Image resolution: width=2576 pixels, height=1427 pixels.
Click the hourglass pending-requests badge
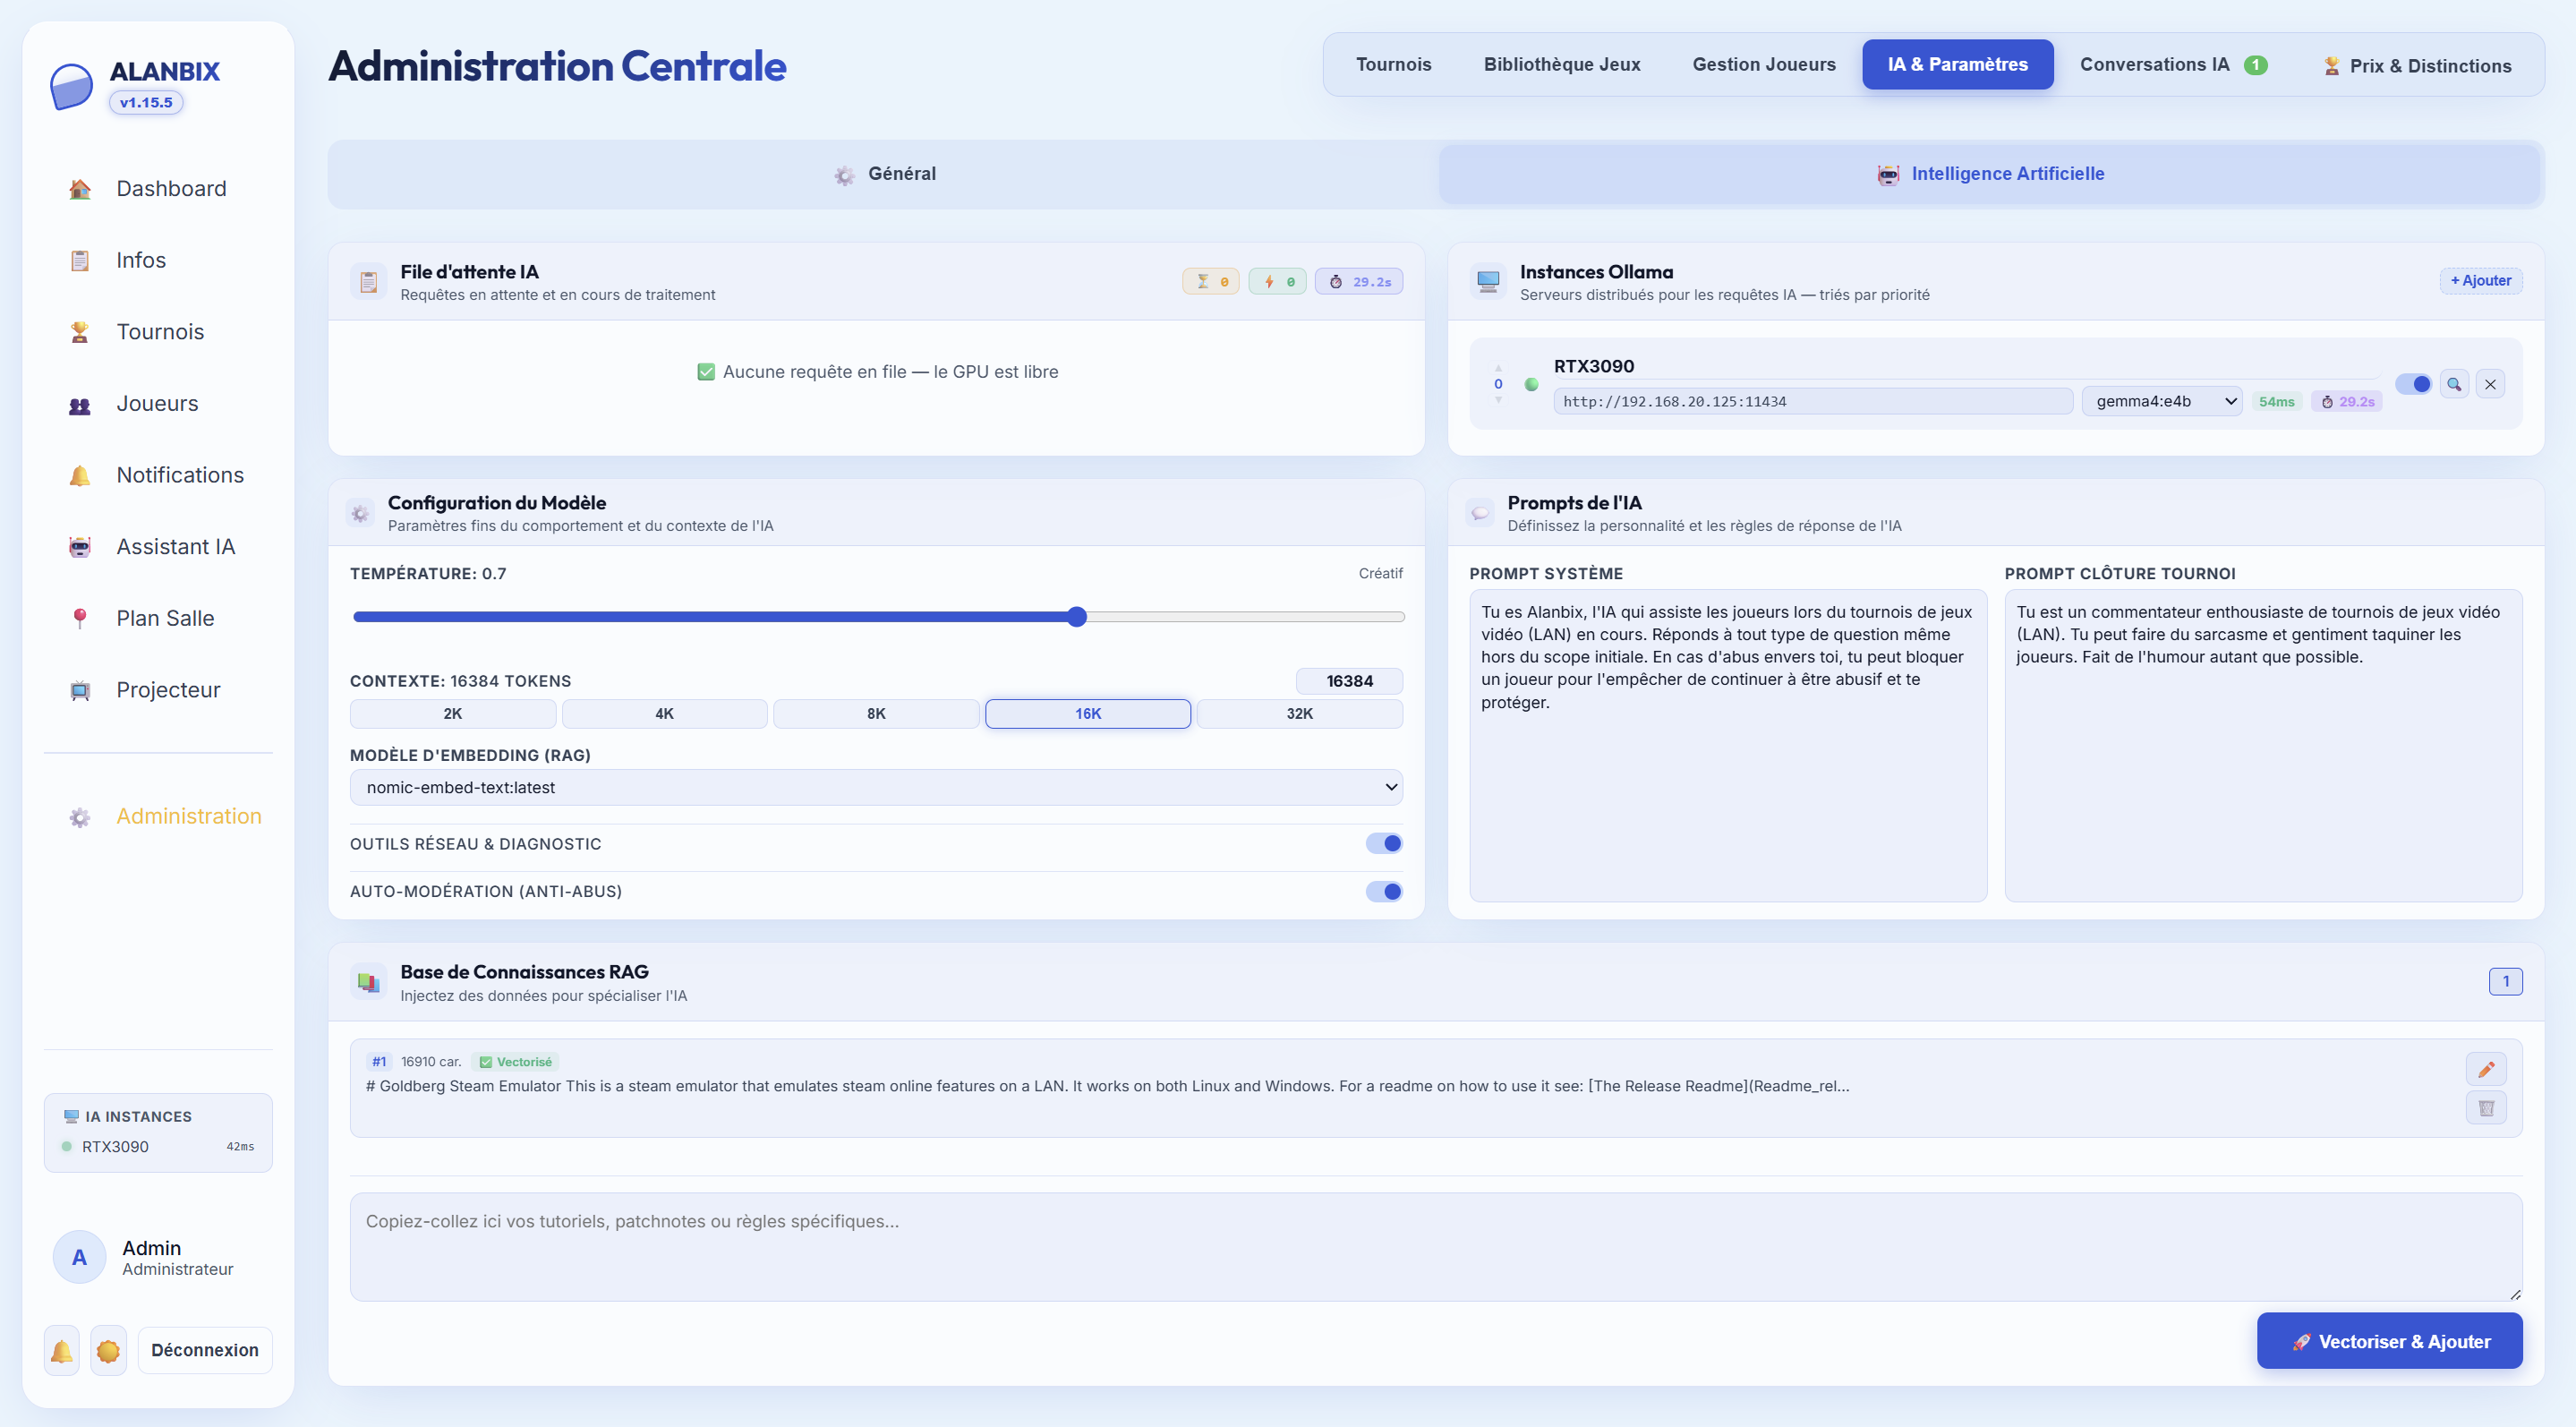coord(1211,282)
